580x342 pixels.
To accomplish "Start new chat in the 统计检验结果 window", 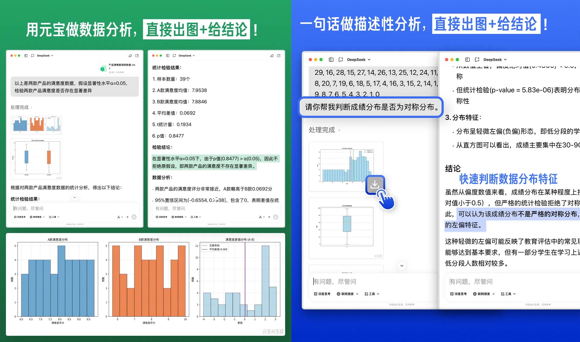I will 174,56.
